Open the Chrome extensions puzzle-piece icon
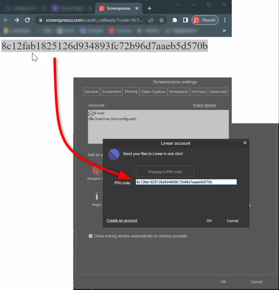Screen dimensions: 279x290 [175, 20]
